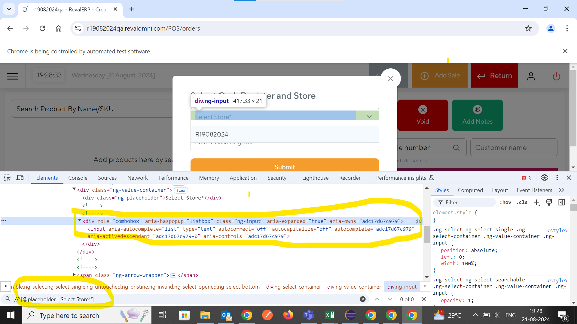577x324 pixels.
Task: Open the hamburger menu in POS
Action: 13,76
